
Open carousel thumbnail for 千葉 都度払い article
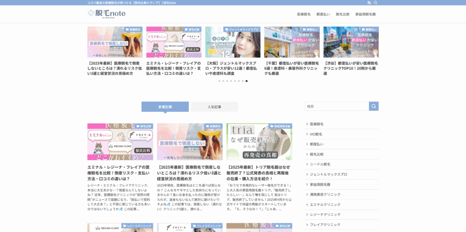(292, 42)
